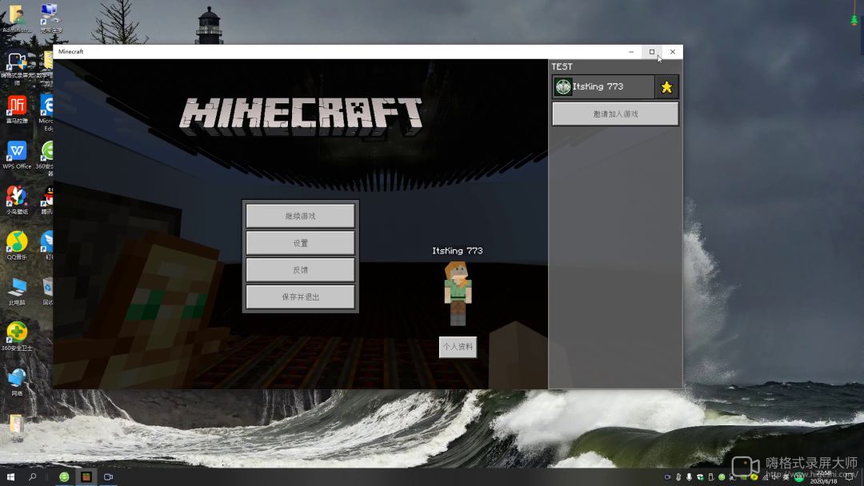Click the taskbar clock showing 2020/6/18
This screenshot has height=486, width=864.
click(x=823, y=477)
